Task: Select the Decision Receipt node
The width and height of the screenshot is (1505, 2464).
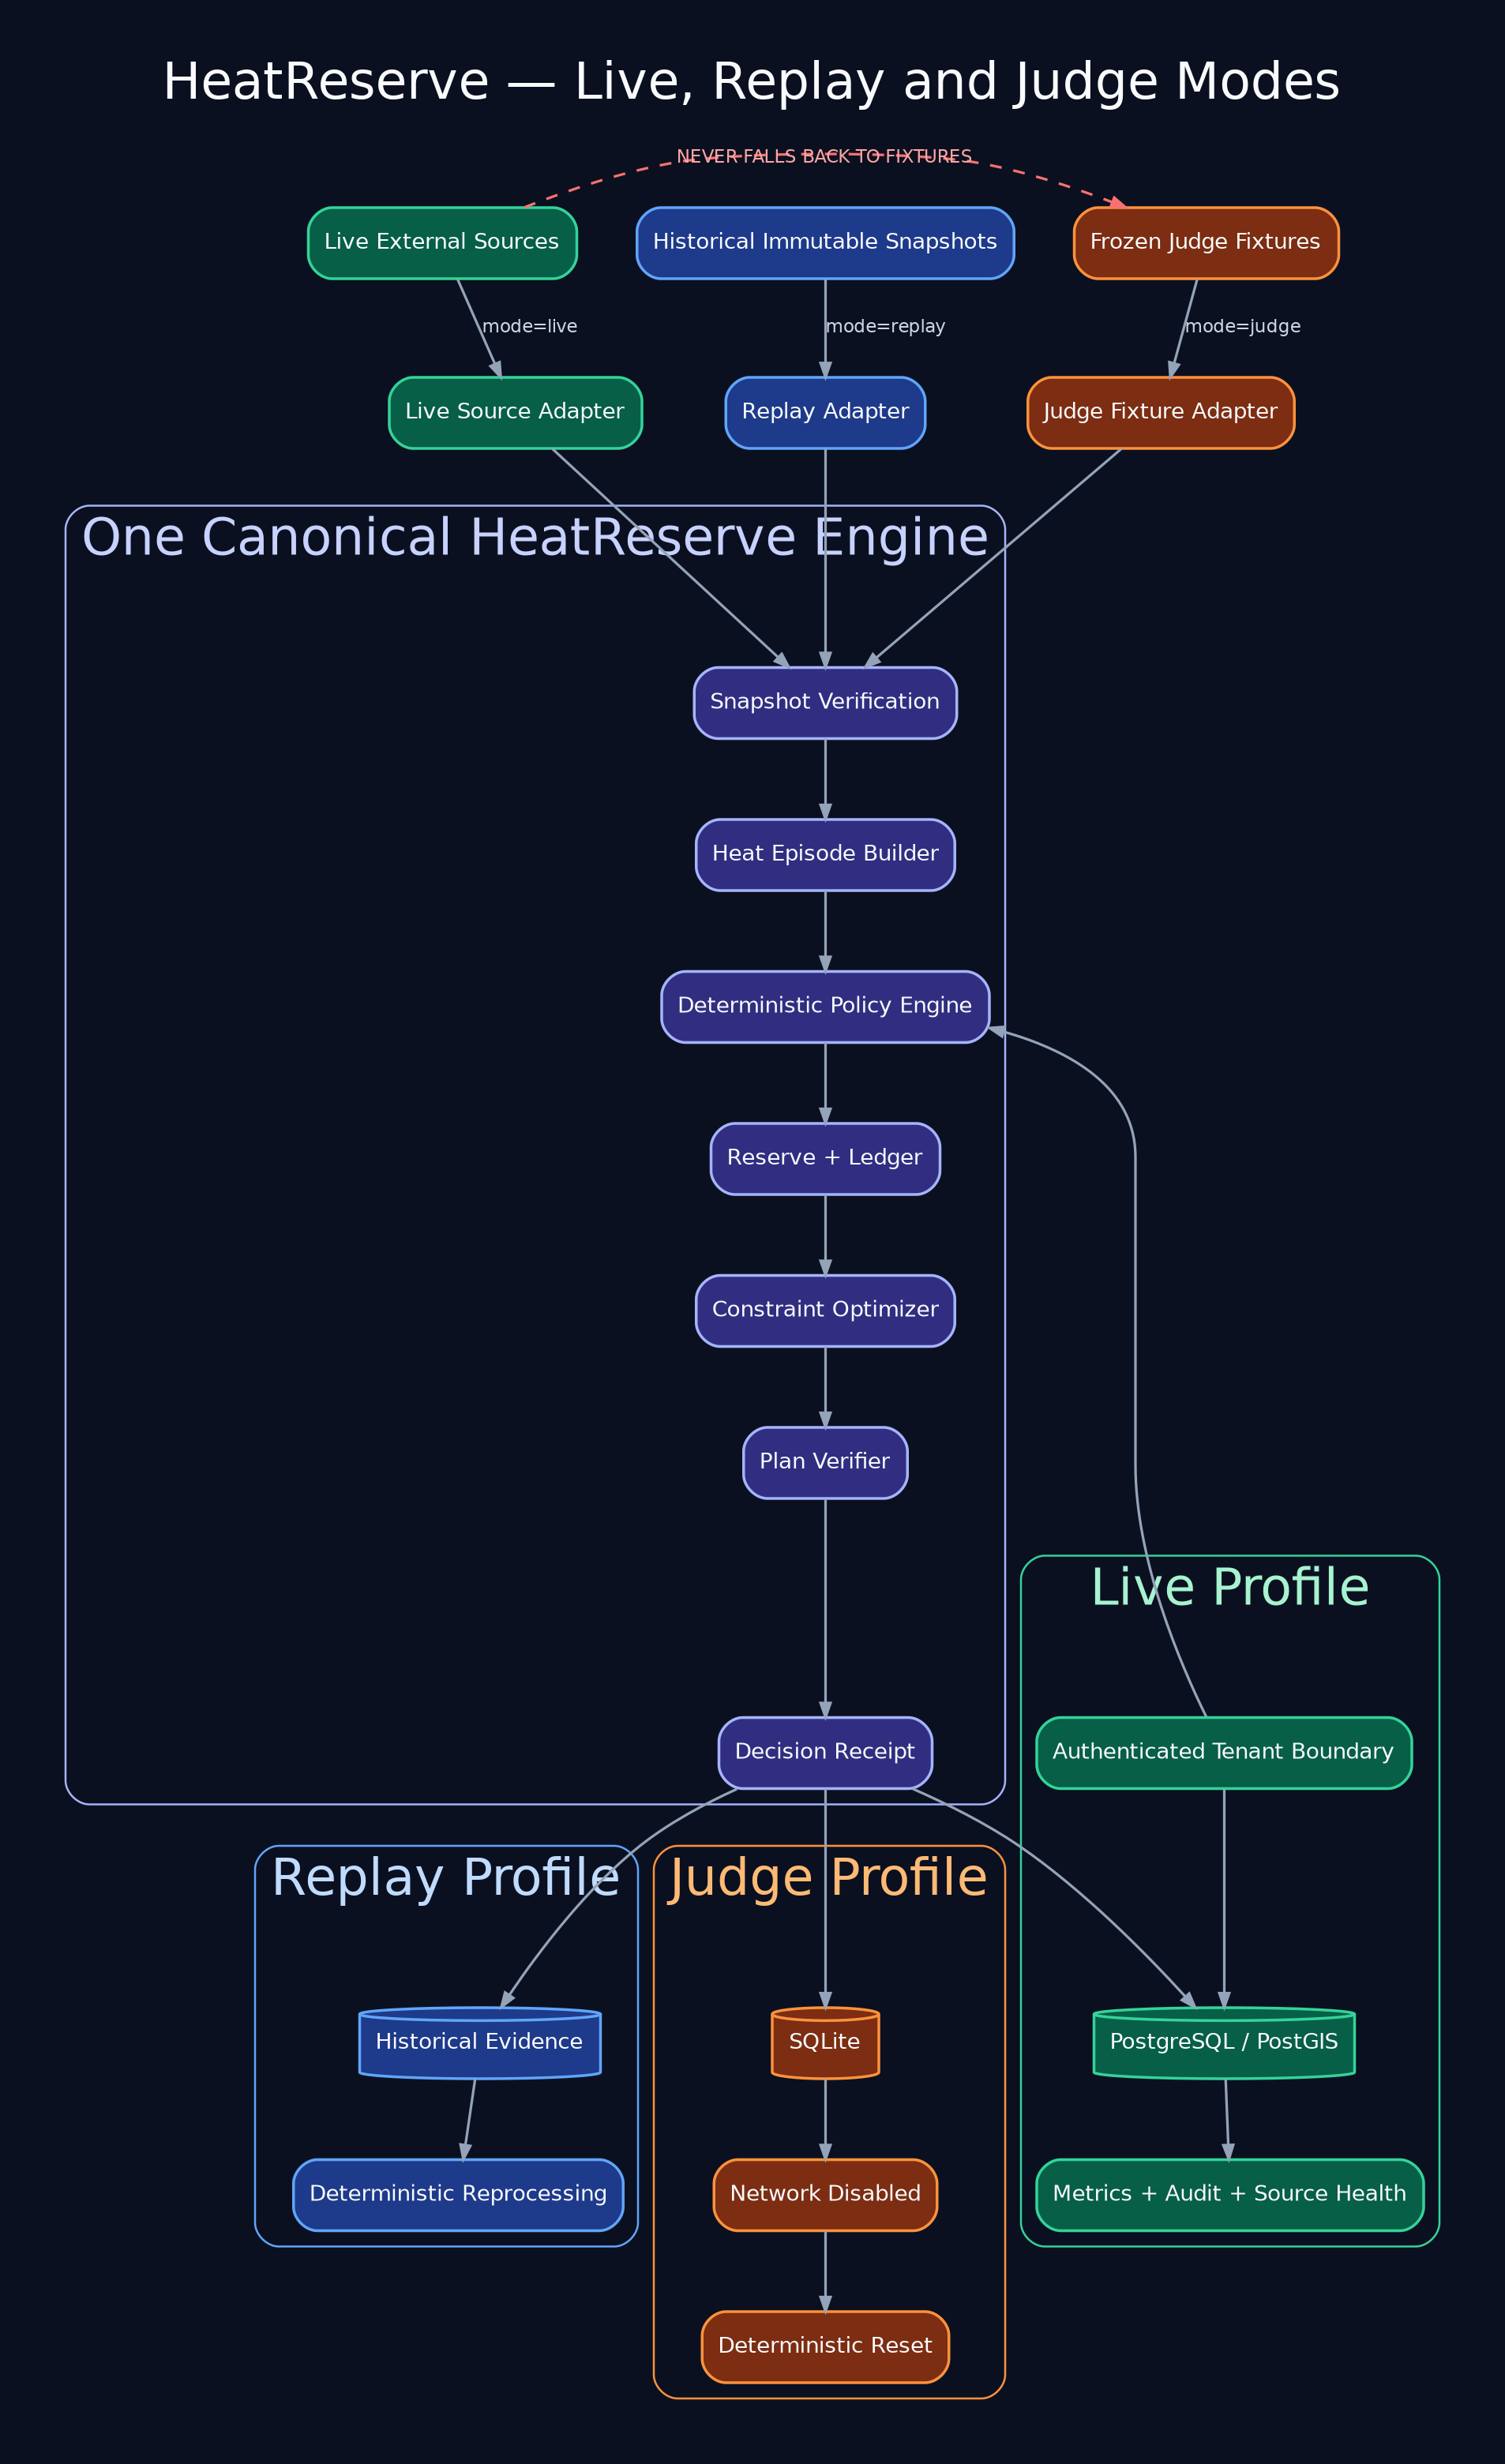Action: pyautogui.click(x=825, y=1753)
